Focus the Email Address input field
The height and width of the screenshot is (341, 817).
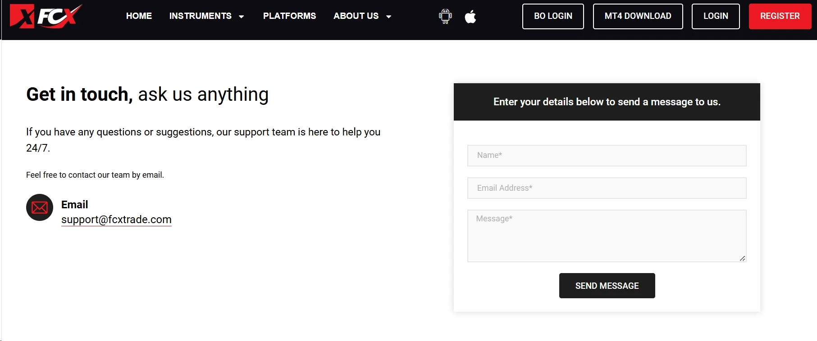(x=607, y=188)
